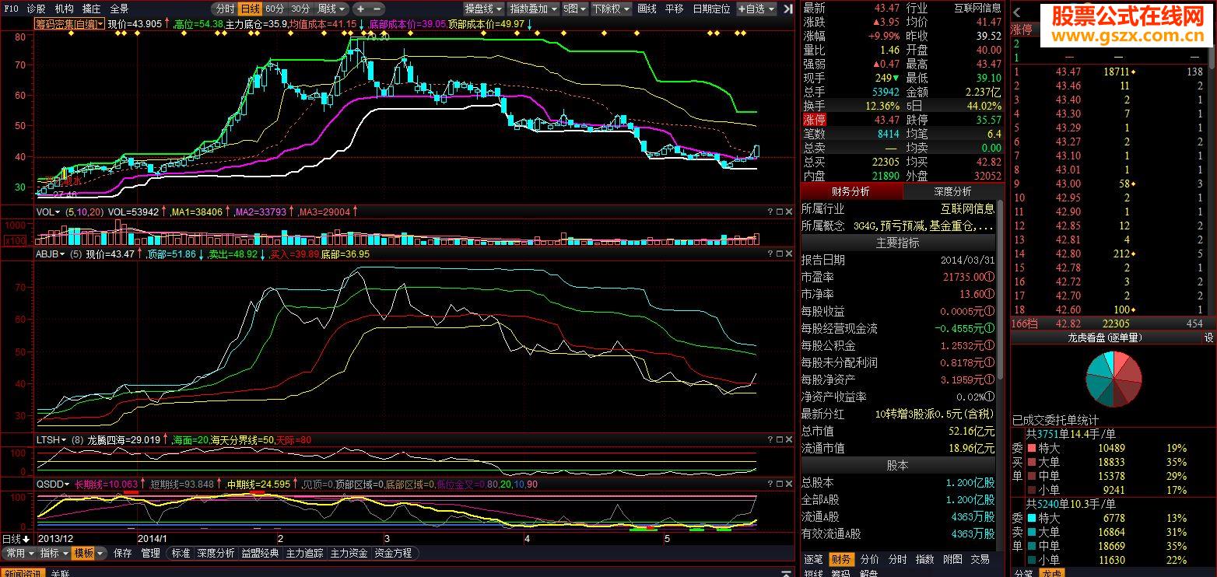Close the QSDD indicator panel
This screenshot has height=577, width=1217.
pos(790,484)
